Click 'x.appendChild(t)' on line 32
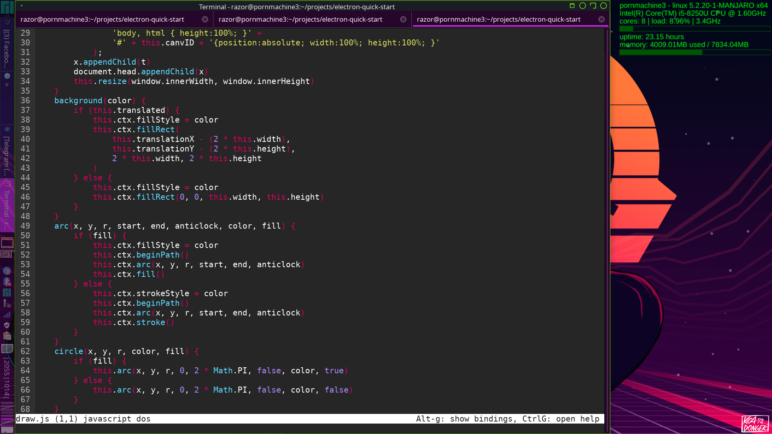The width and height of the screenshot is (772, 434). tap(112, 62)
